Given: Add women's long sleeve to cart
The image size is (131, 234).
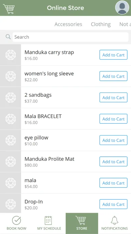Looking at the screenshot, I should 113,76.
